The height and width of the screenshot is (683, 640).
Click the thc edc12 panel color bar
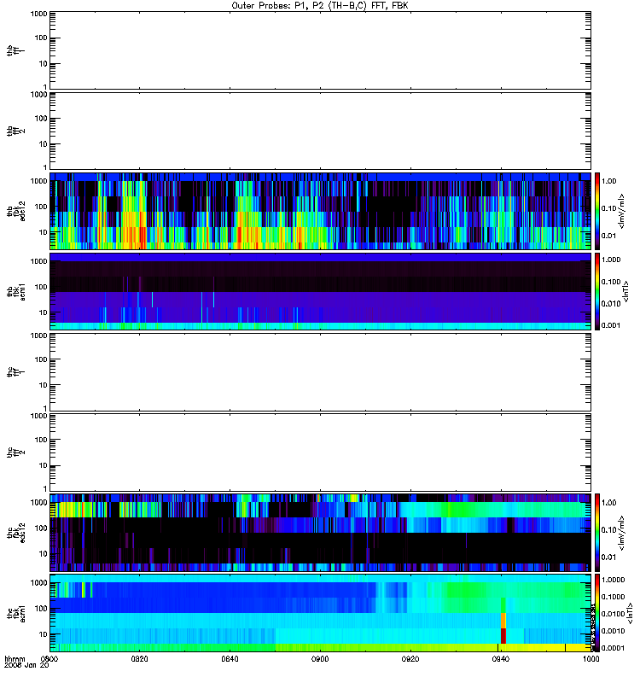pos(597,532)
